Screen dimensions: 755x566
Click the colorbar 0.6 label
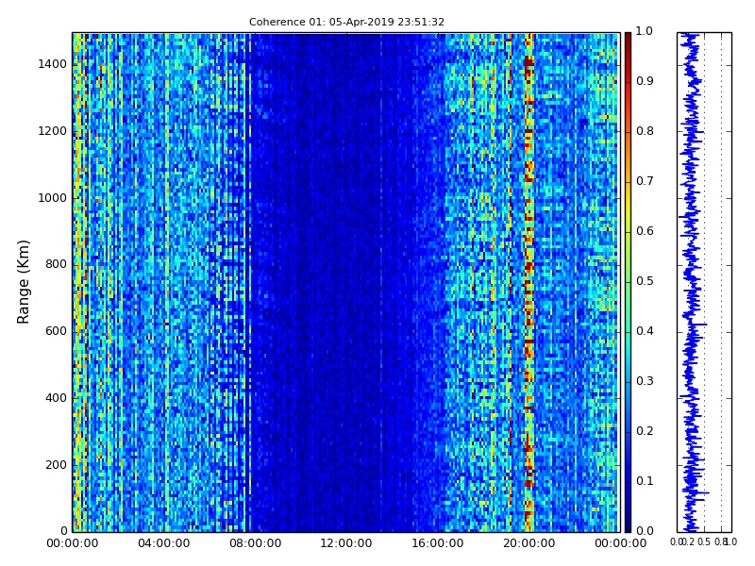[x=645, y=231]
